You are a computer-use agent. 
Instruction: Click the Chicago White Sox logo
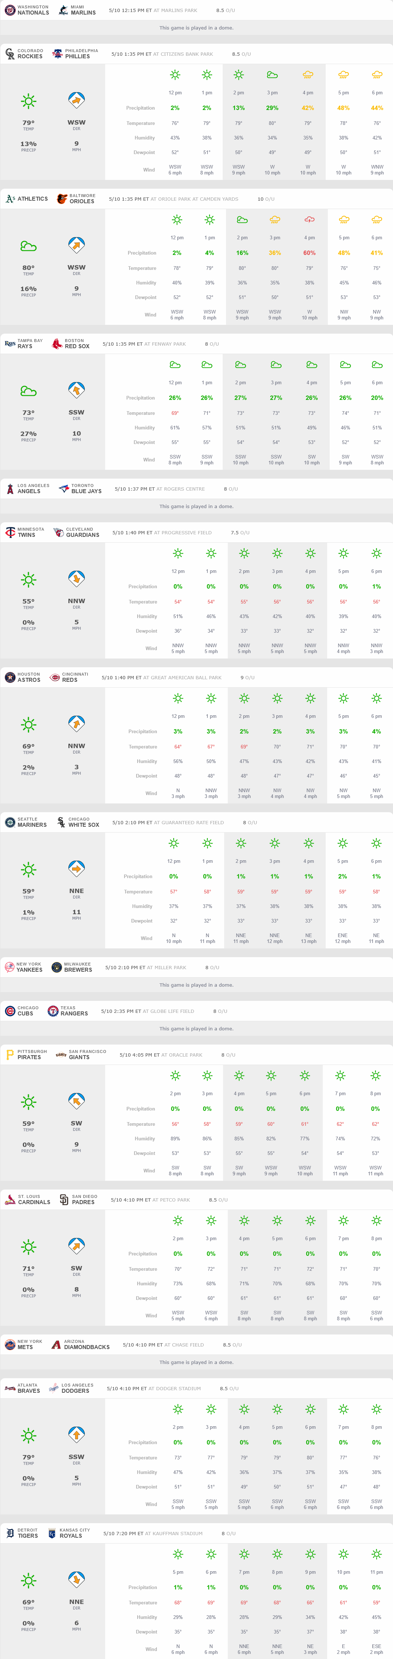pyautogui.click(x=61, y=822)
